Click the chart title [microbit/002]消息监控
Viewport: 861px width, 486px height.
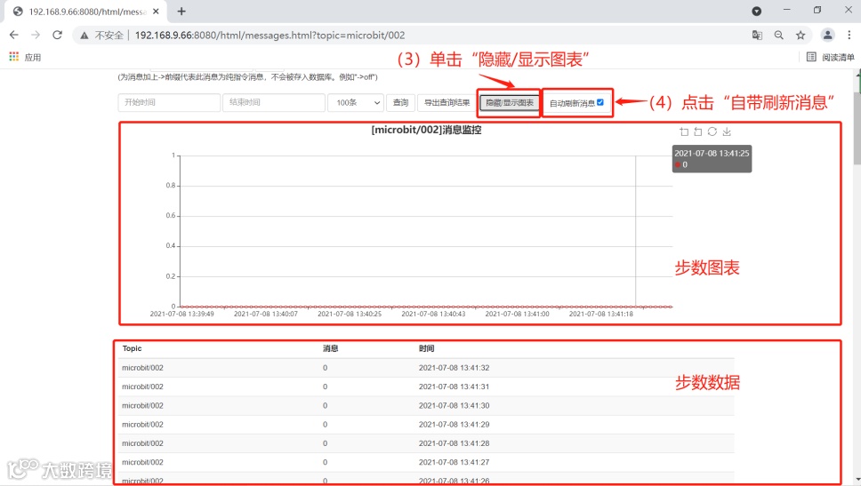coord(426,130)
